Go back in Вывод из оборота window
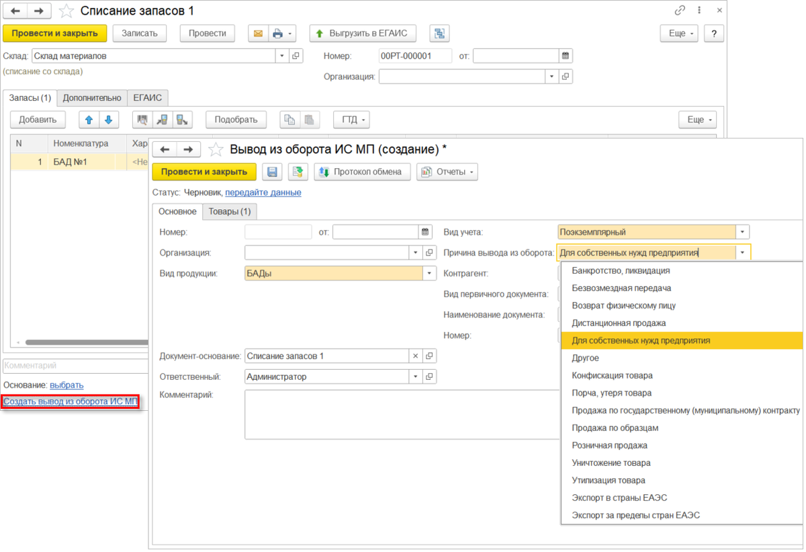 [165, 149]
